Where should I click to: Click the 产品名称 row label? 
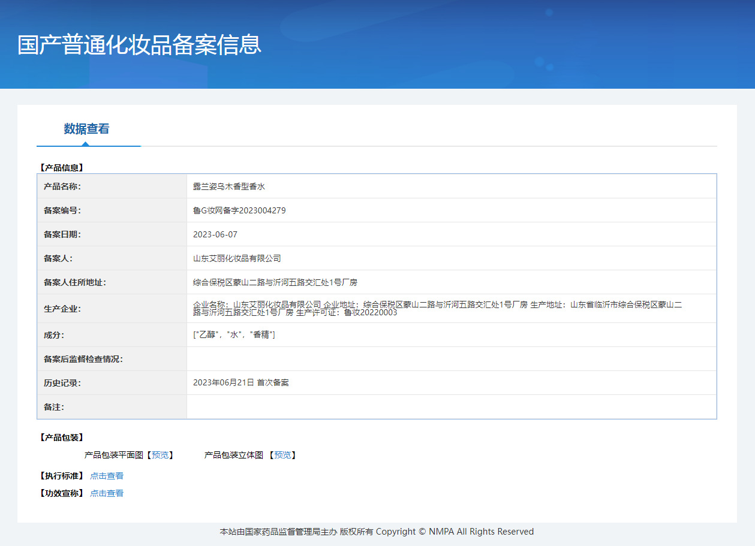62,186
